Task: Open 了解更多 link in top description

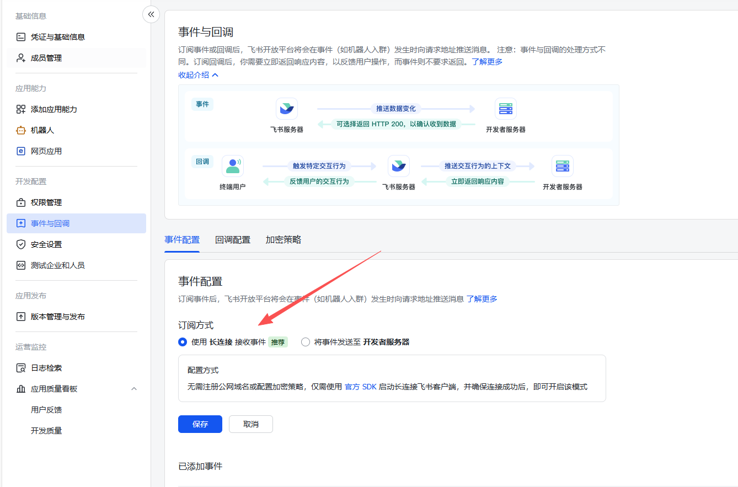Action: point(487,62)
